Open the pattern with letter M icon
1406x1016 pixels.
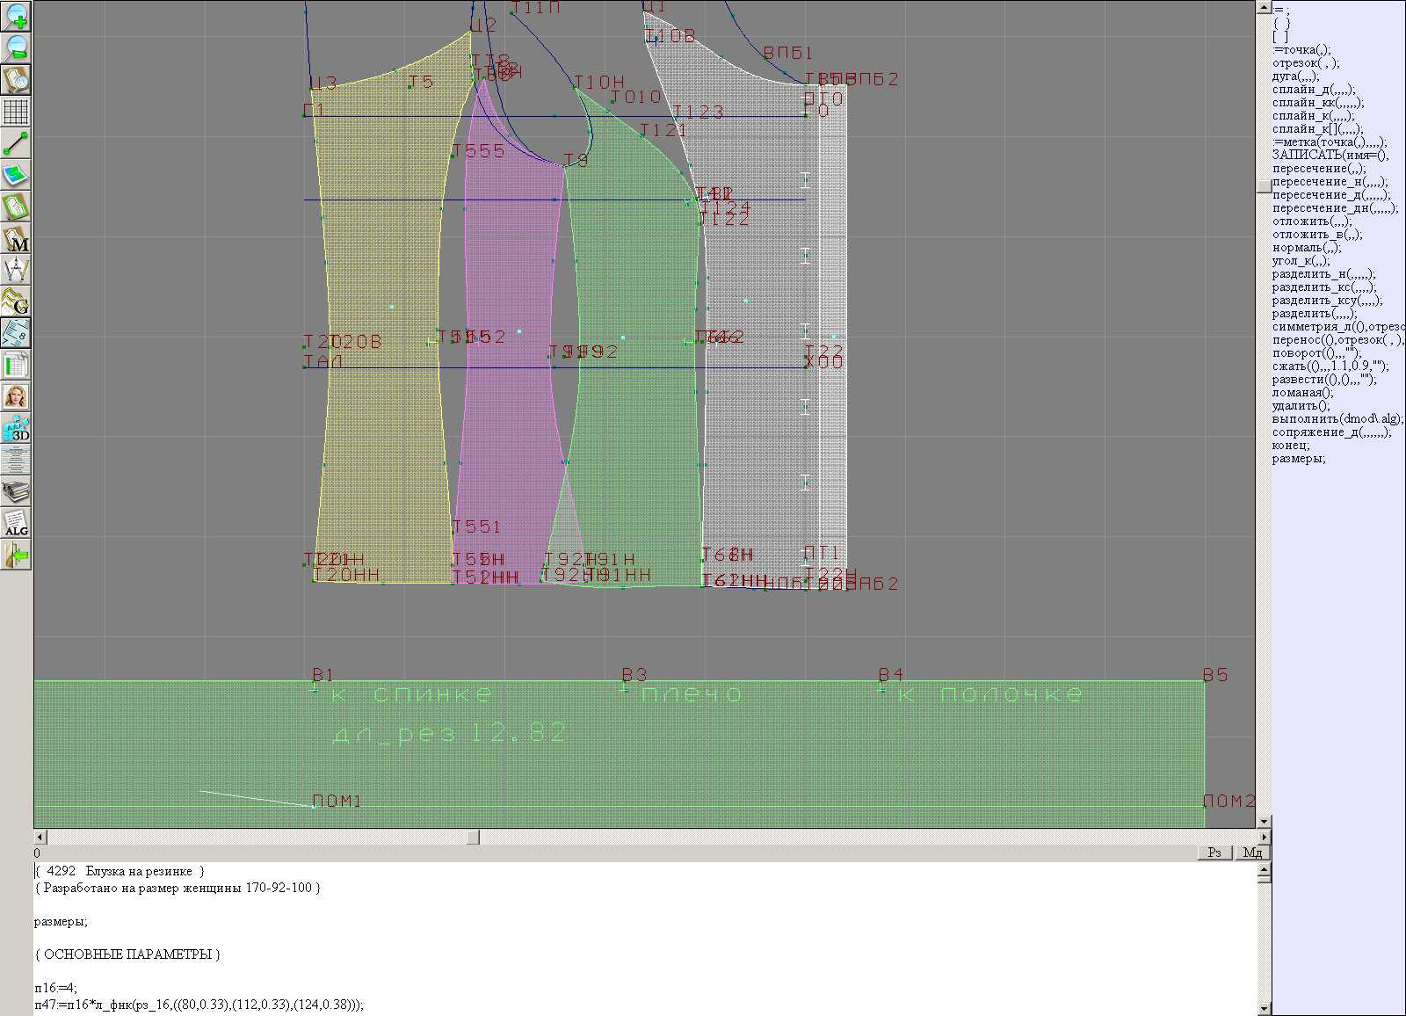[x=16, y=238]
